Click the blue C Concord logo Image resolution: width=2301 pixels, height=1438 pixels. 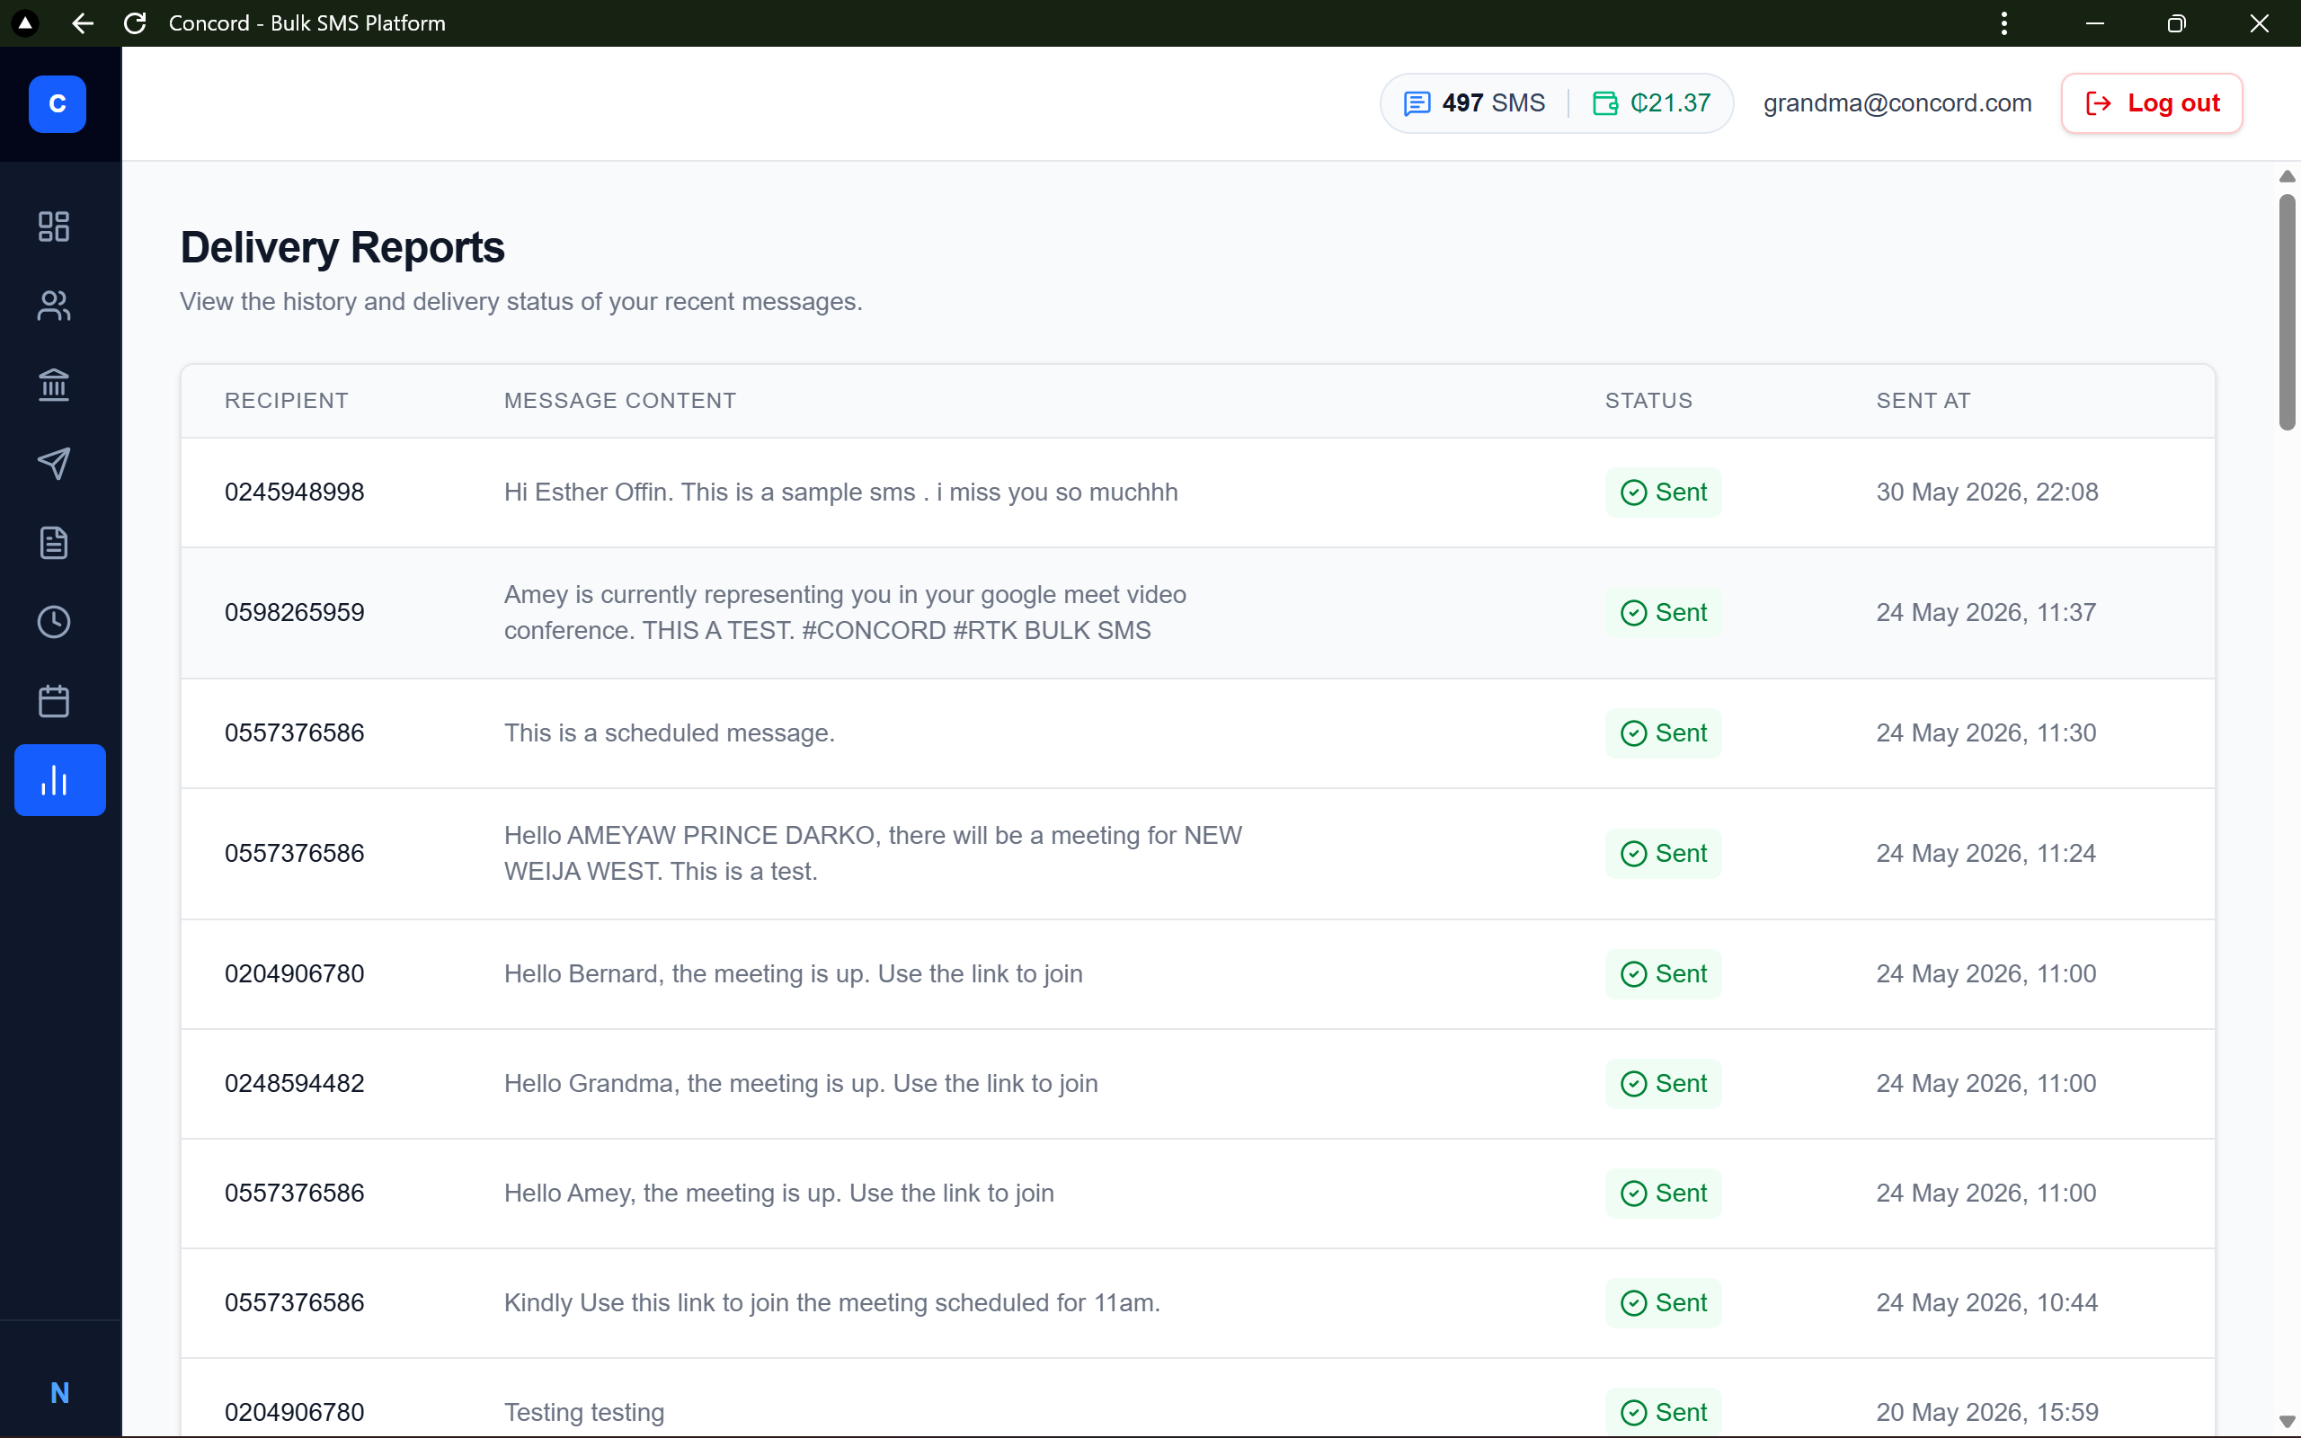[57, 103]
